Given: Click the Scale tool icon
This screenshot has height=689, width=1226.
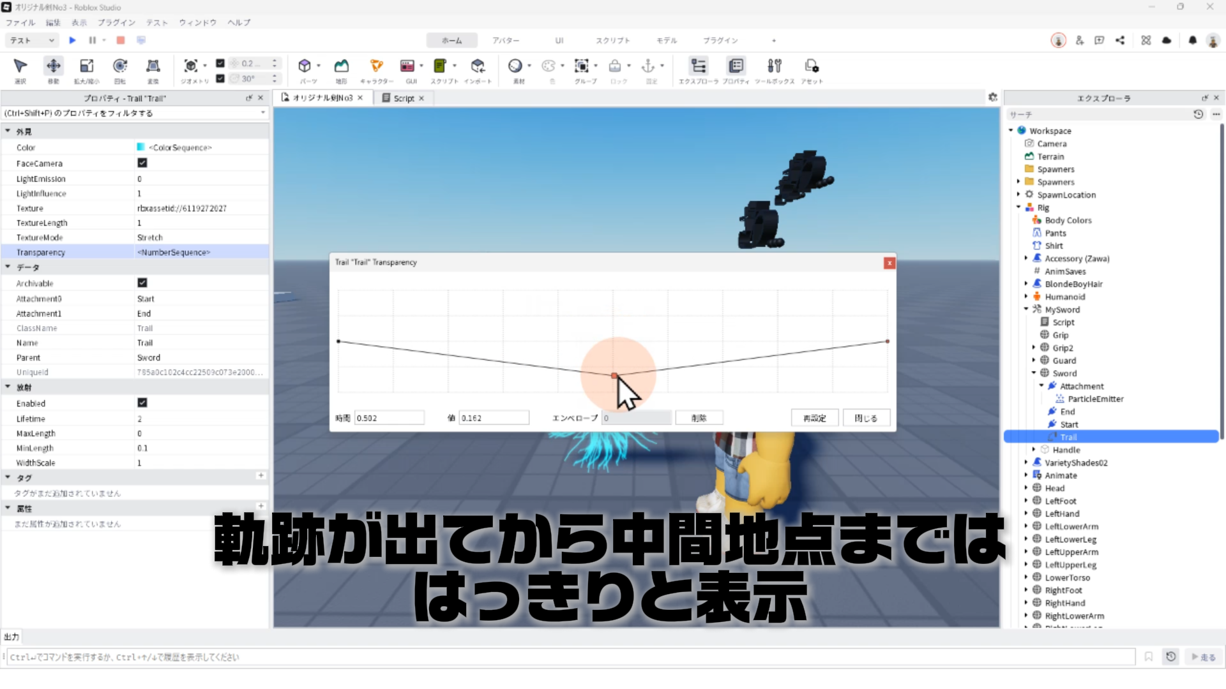Looking at the screenshot, I should pyautogui.click(x=86, y=66).
